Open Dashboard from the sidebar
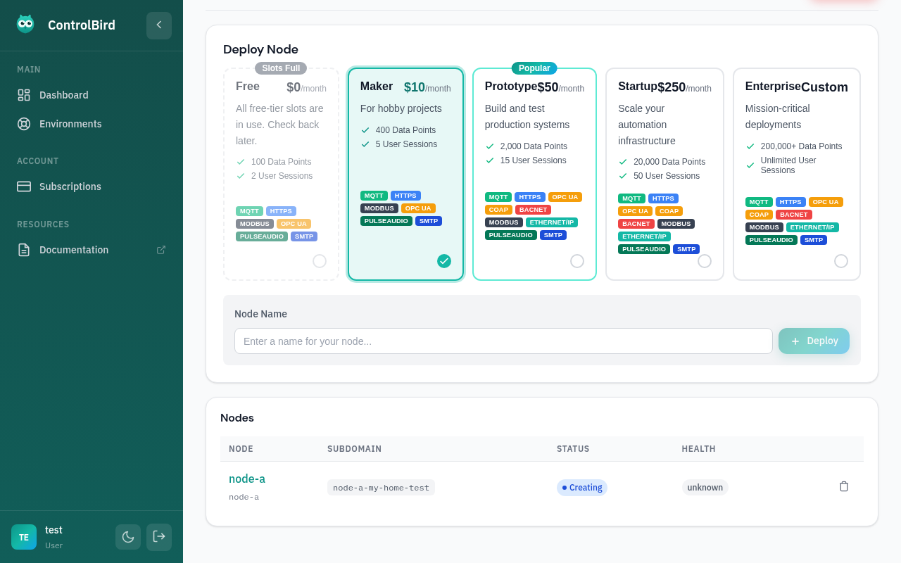 pyautogui.click(x=92, y=95)
